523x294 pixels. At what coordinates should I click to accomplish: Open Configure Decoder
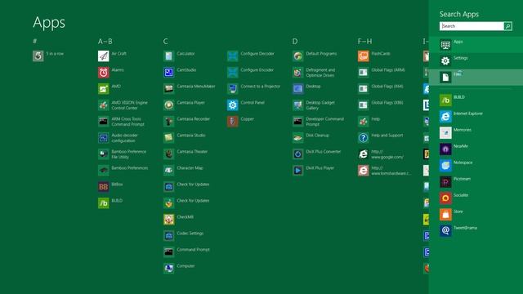tap(251, 56)
